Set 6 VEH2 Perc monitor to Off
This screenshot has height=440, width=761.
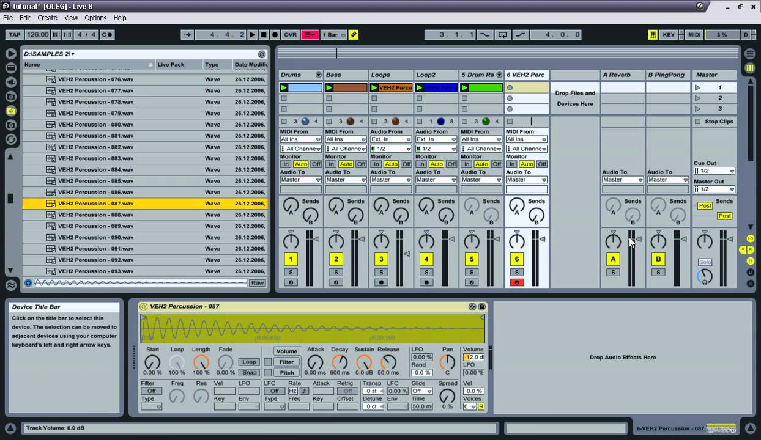point(542,164)
